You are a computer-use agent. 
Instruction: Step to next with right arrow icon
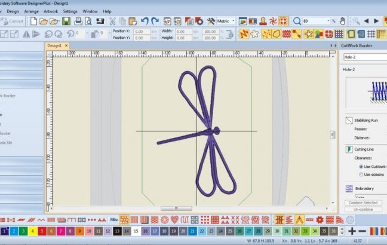point(376,22)
